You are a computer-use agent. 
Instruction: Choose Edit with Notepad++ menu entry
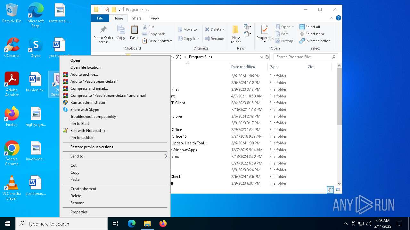[115, 131]
